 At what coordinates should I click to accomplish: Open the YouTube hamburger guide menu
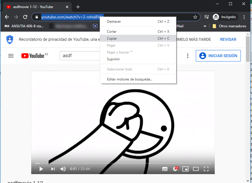coord(11,56)
